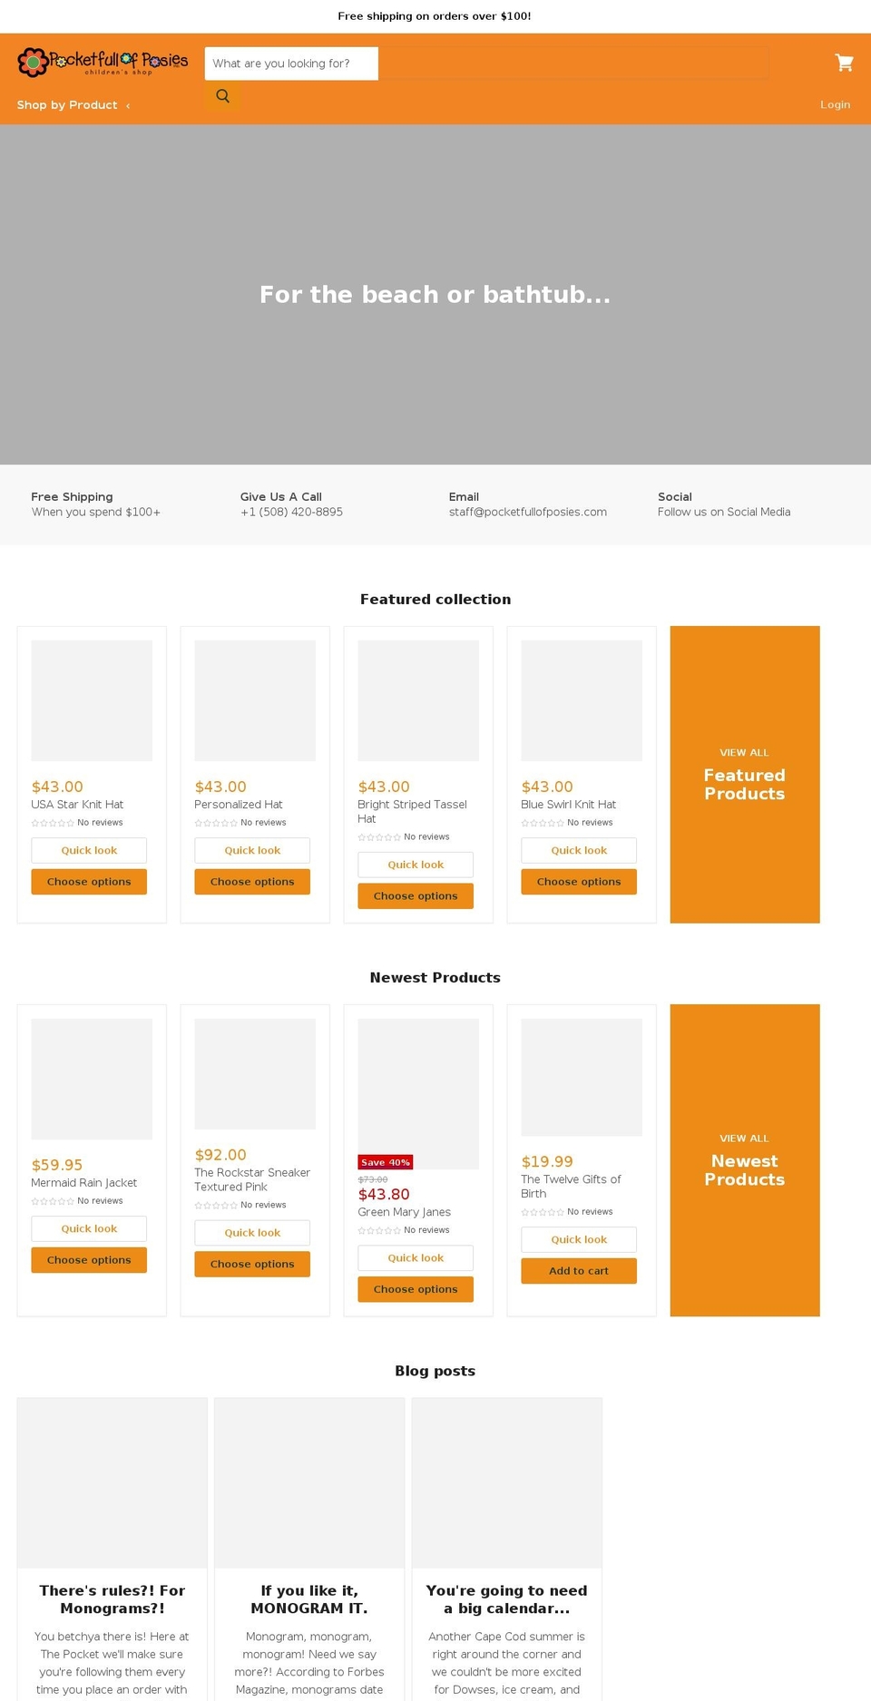This screenshot has height=1701, width=871.
Task: Open Blue Swirl Knit Hat image
Action: point(582,700)
